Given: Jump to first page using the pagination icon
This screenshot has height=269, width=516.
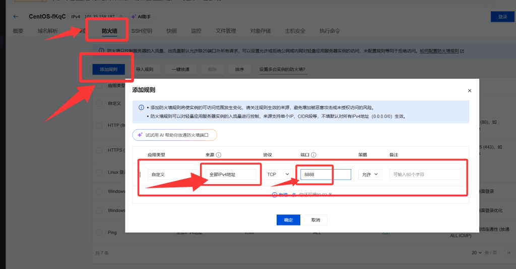Looking at the screenshot, I should point(509,253).
